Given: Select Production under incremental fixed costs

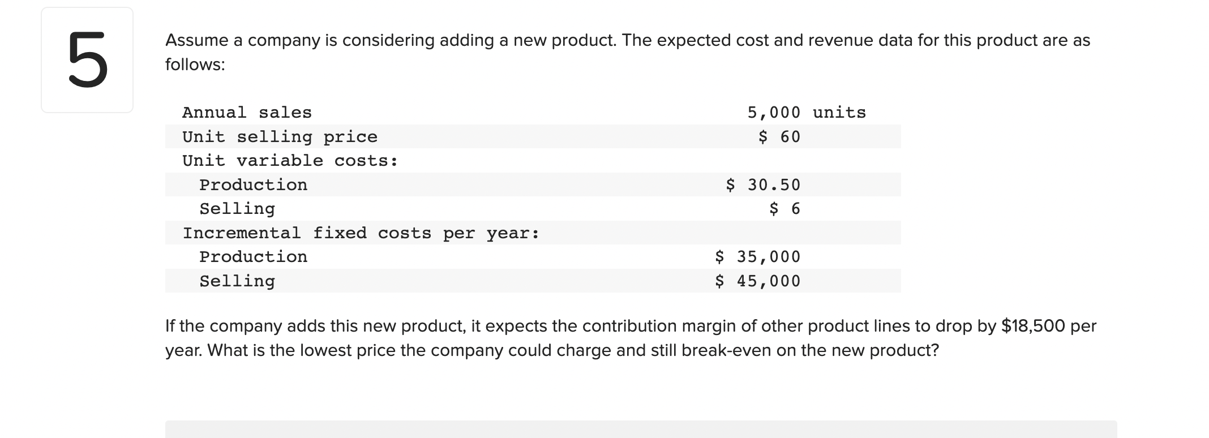Looking at the screenshot, I should [x=253, y=257].
